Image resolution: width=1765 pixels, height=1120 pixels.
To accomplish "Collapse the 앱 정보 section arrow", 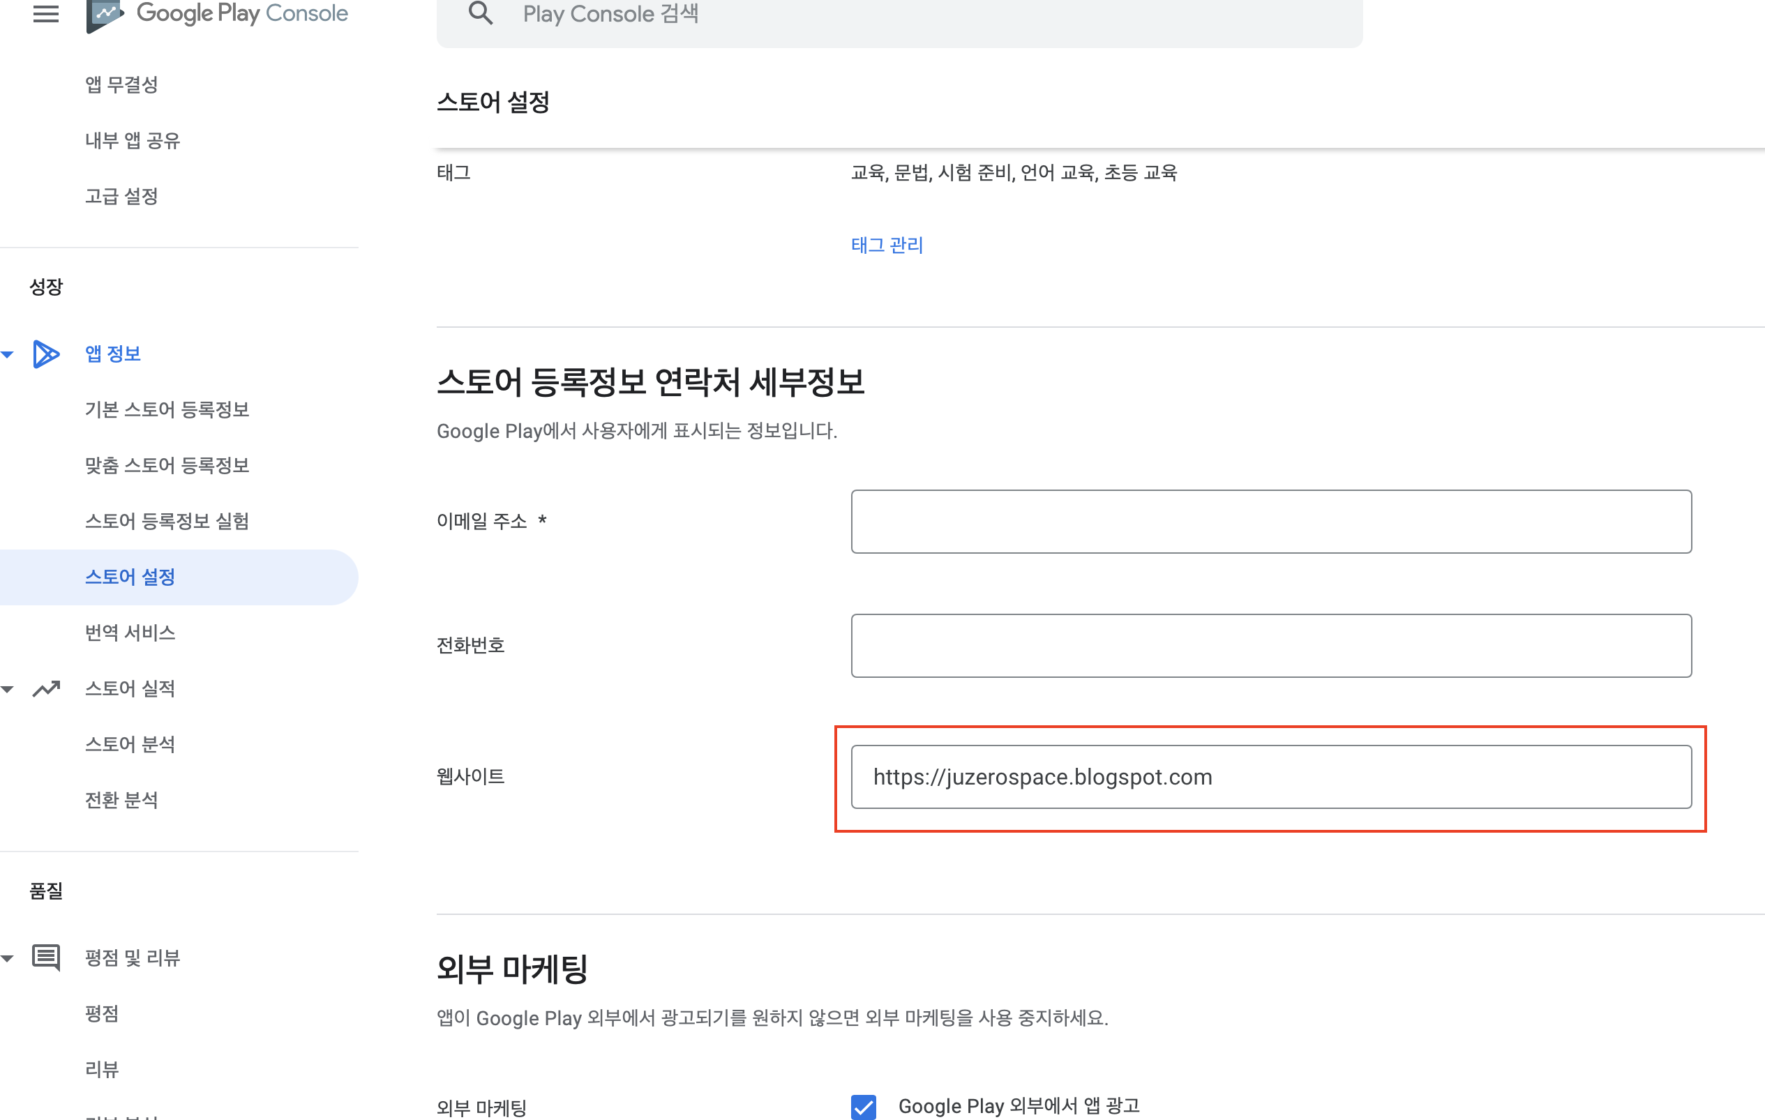I will pos(8,354).
